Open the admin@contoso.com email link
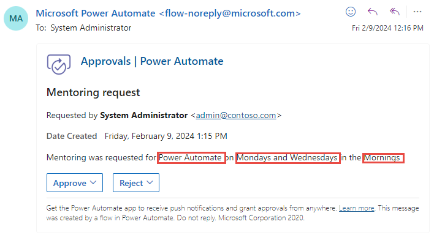 236,115
